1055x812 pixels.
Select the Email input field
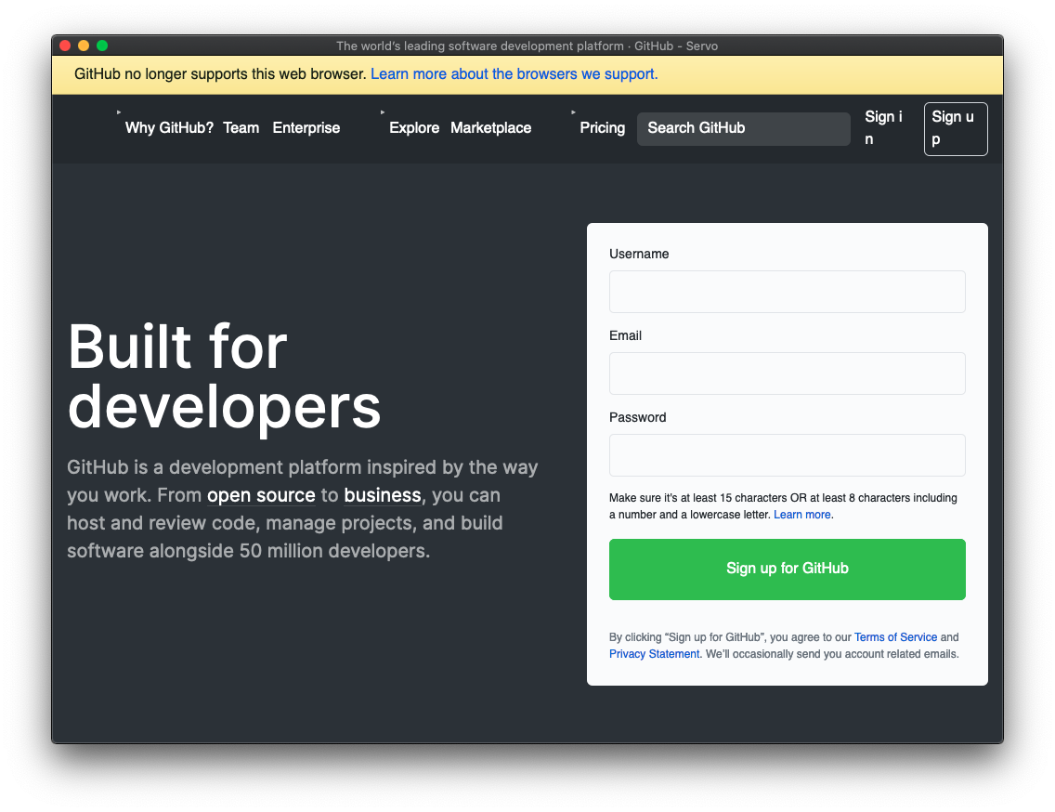click(x=787, y=373)
